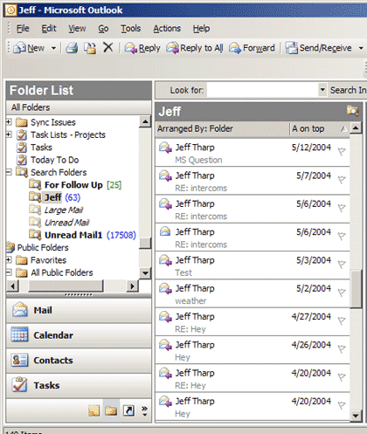
Task: Toggle flag on the Test message
Action: [x=342, y=264]
